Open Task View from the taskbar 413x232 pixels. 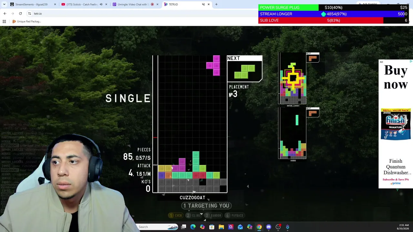184,227
